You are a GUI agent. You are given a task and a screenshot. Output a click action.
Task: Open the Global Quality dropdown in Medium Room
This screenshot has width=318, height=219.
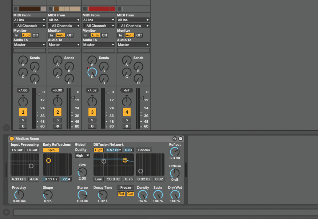click(82, 155)
